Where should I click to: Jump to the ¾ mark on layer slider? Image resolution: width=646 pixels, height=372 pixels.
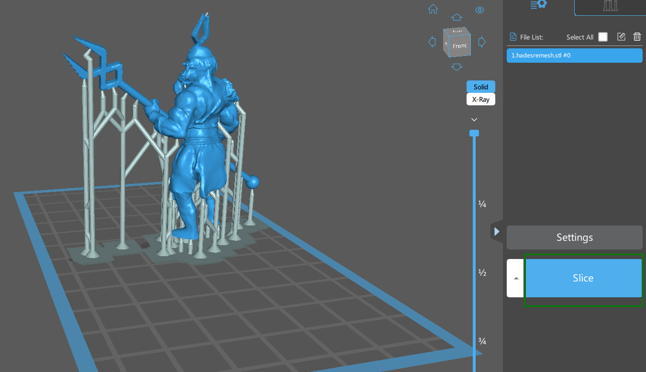pos(482,341)
